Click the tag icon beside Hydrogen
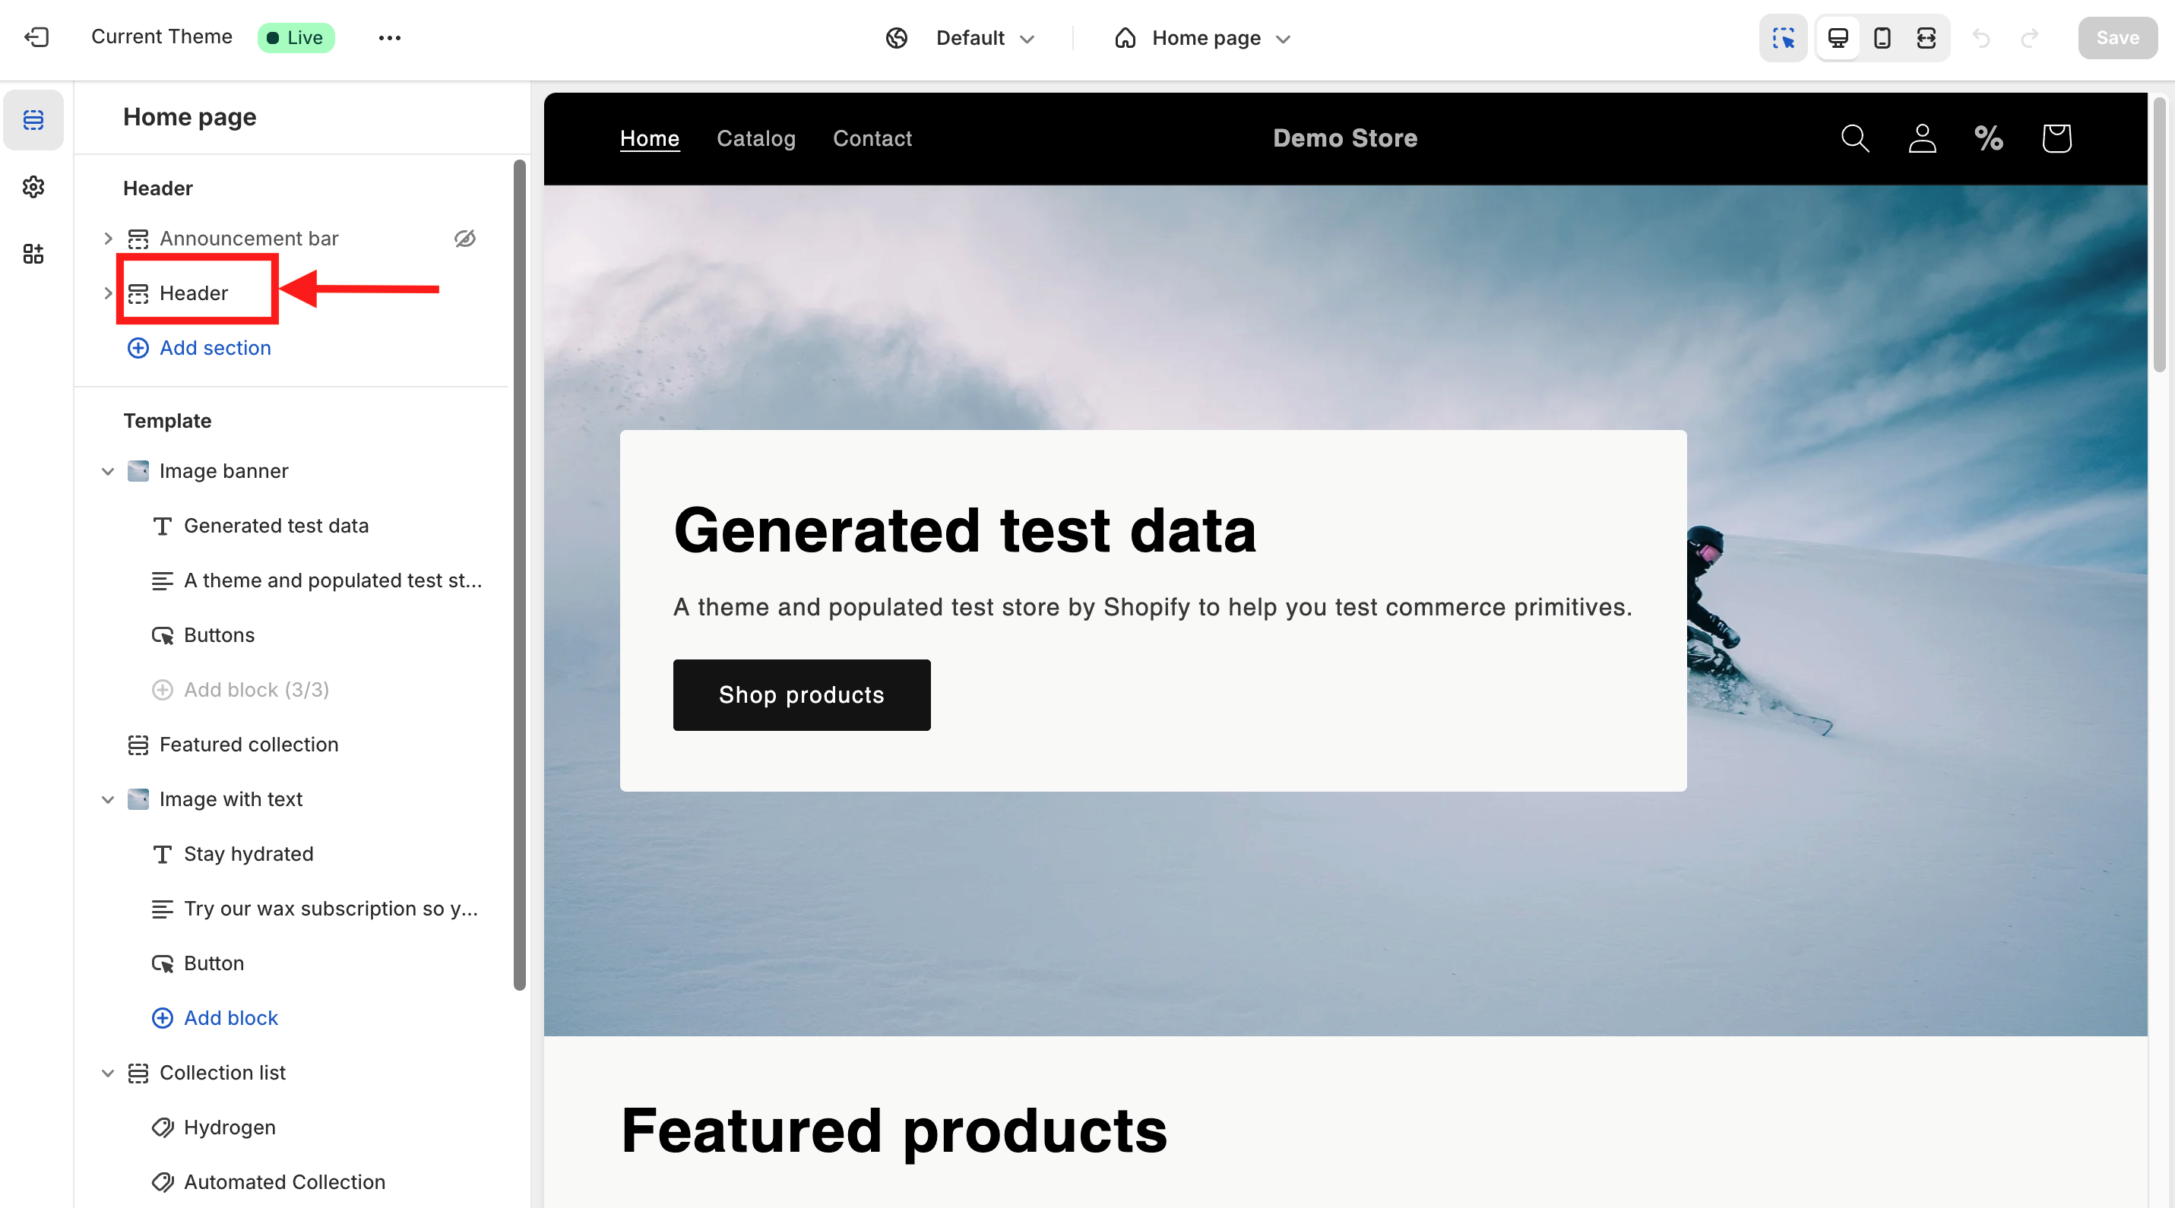Viewport: 2175px width, 1208px height. (163, 1127)
